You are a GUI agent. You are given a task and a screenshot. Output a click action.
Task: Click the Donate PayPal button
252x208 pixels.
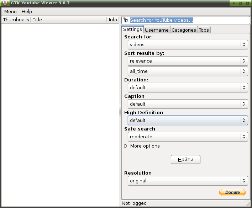tap(232, 192)
